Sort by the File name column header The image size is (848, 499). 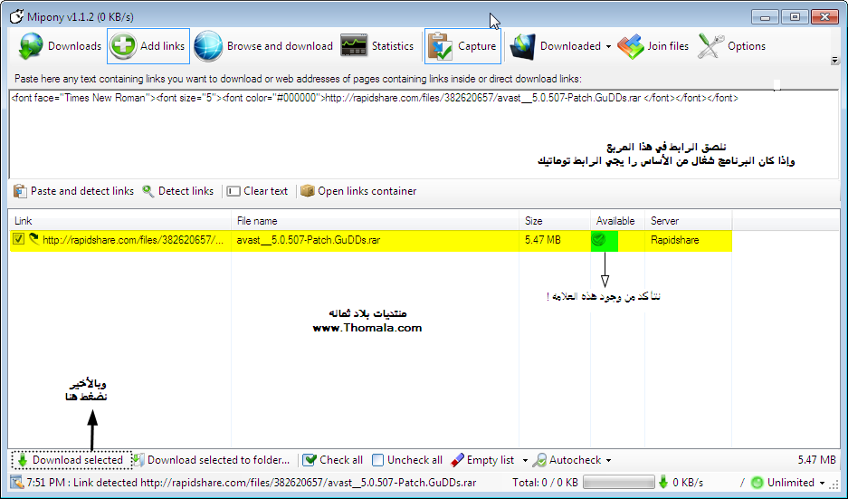click(375, 221)
